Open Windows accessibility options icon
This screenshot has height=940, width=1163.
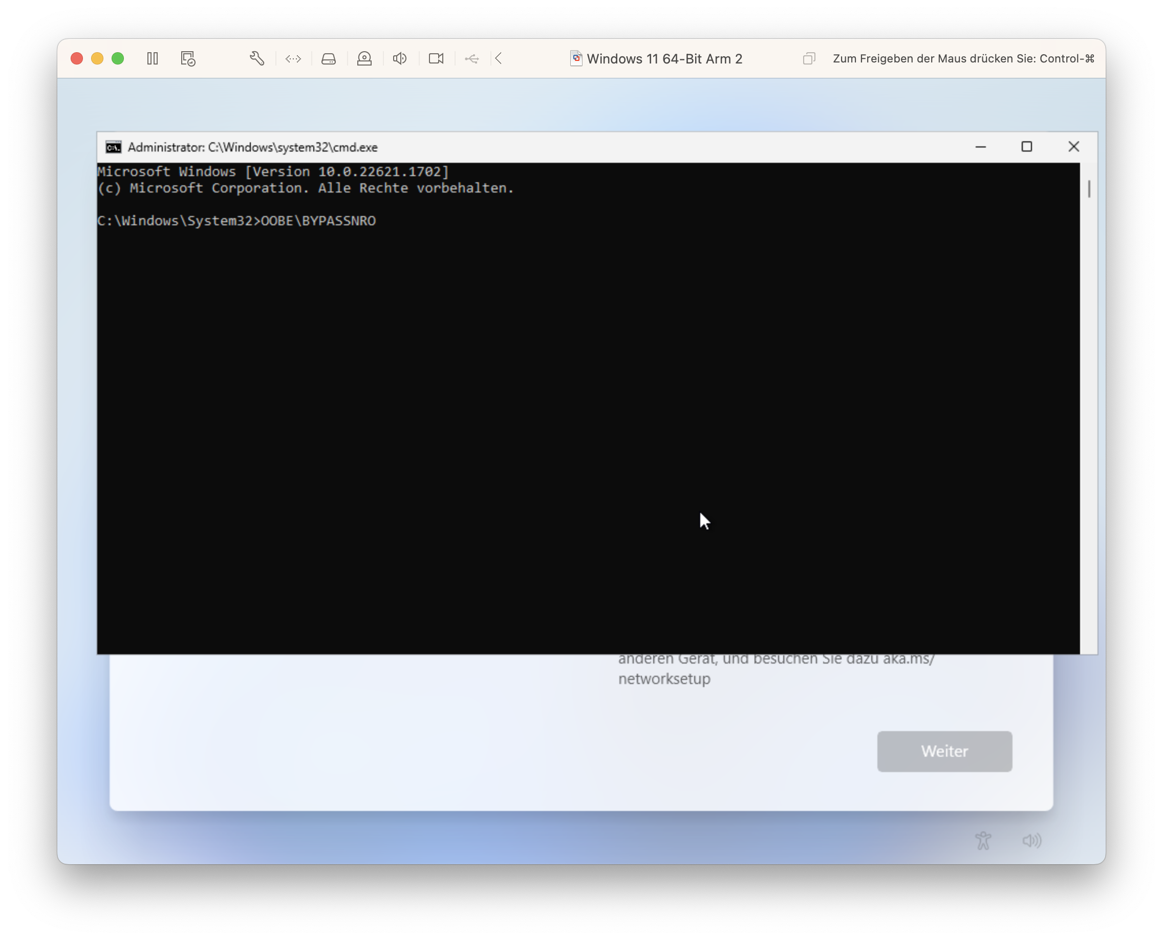click(983, 840)
